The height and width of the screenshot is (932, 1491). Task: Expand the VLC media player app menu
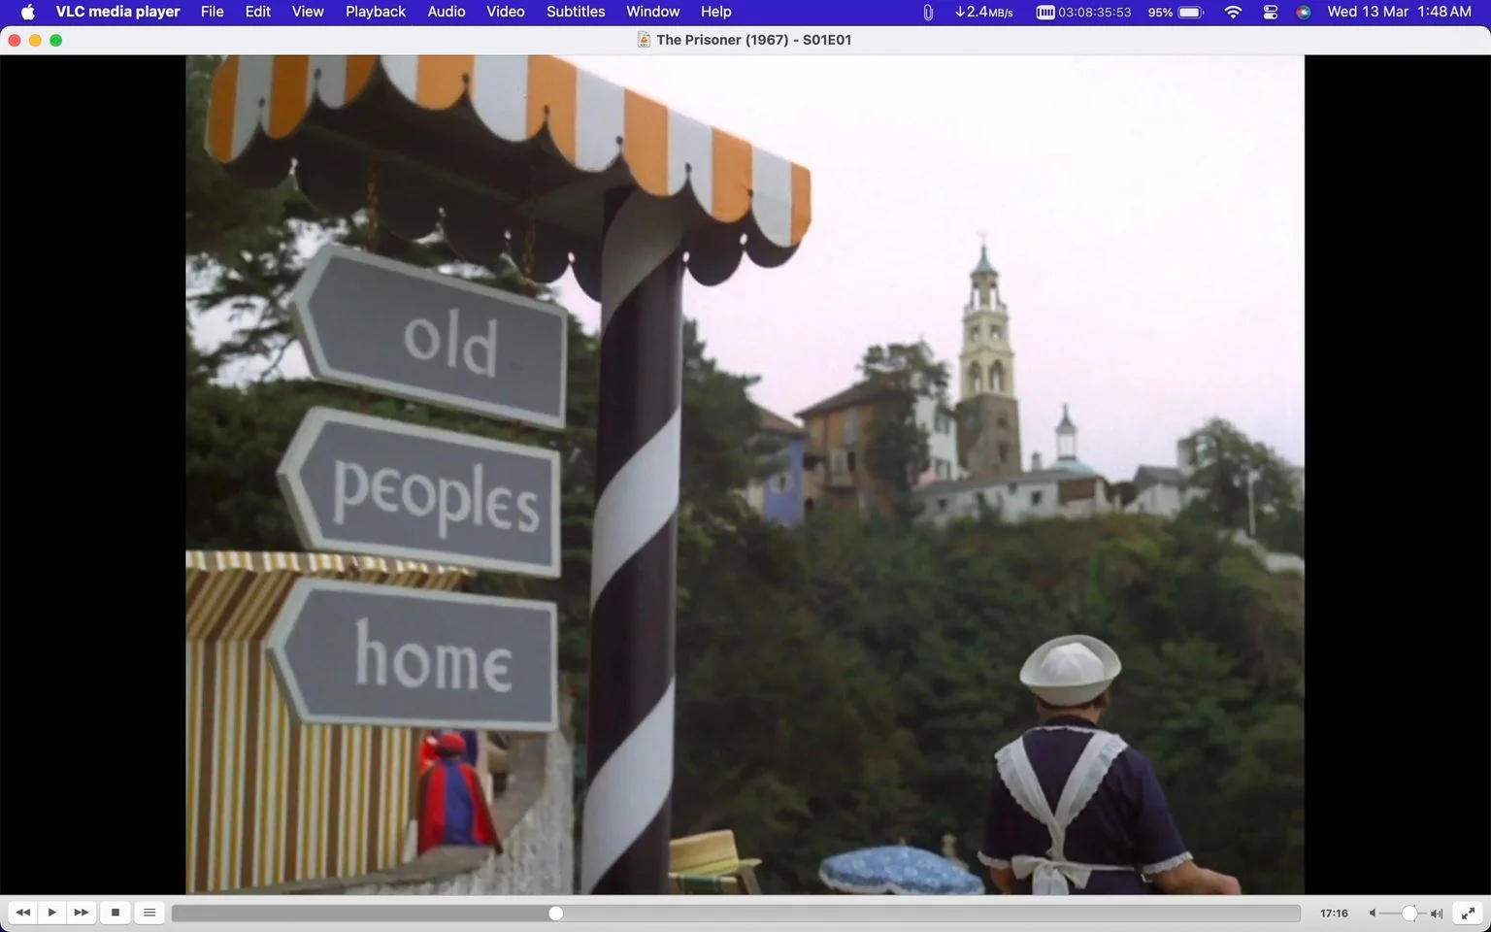[x=117, y=12]
